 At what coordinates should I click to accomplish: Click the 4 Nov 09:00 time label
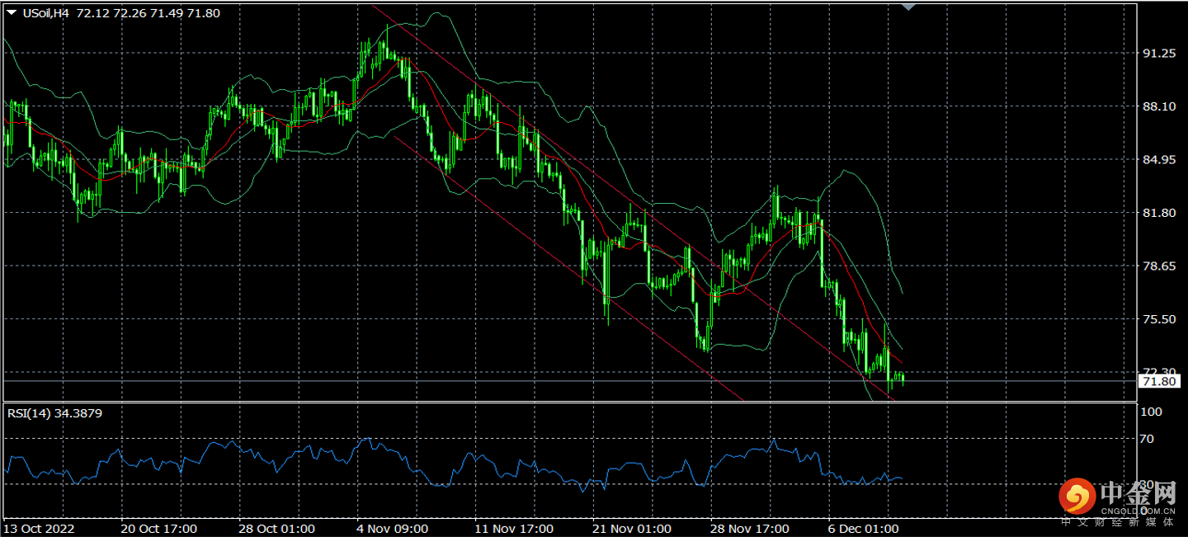[x=392, y=528]
